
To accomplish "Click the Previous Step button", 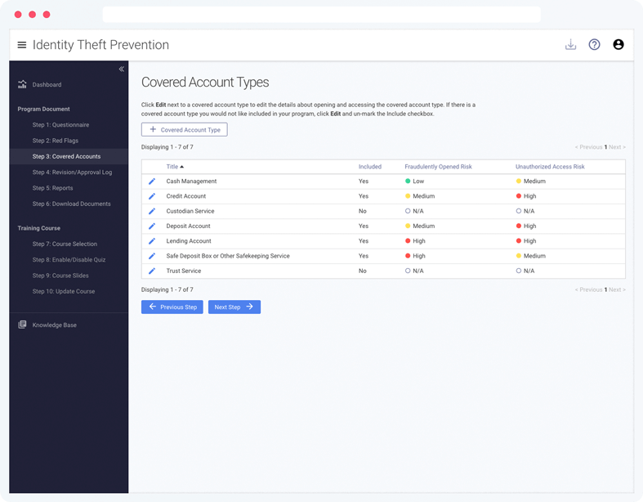I will (172, 307).
